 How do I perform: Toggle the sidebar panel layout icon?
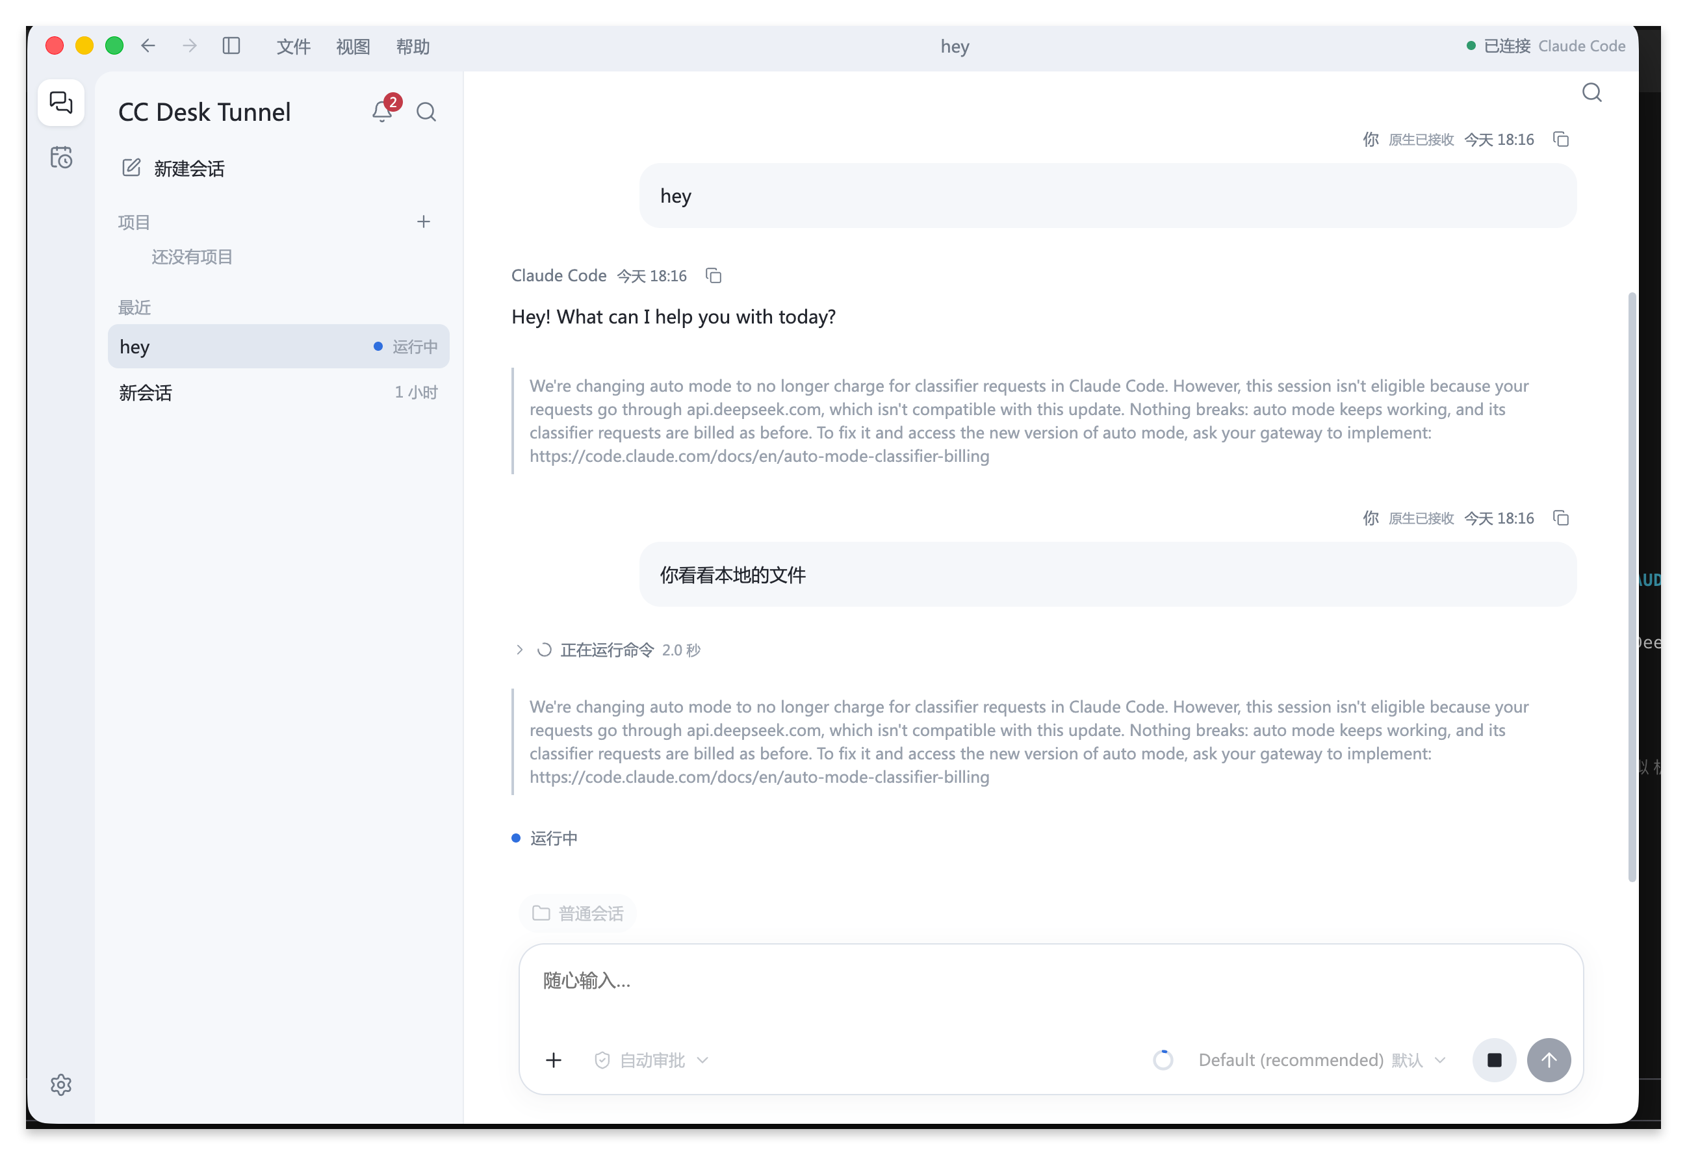coord(231,45)
